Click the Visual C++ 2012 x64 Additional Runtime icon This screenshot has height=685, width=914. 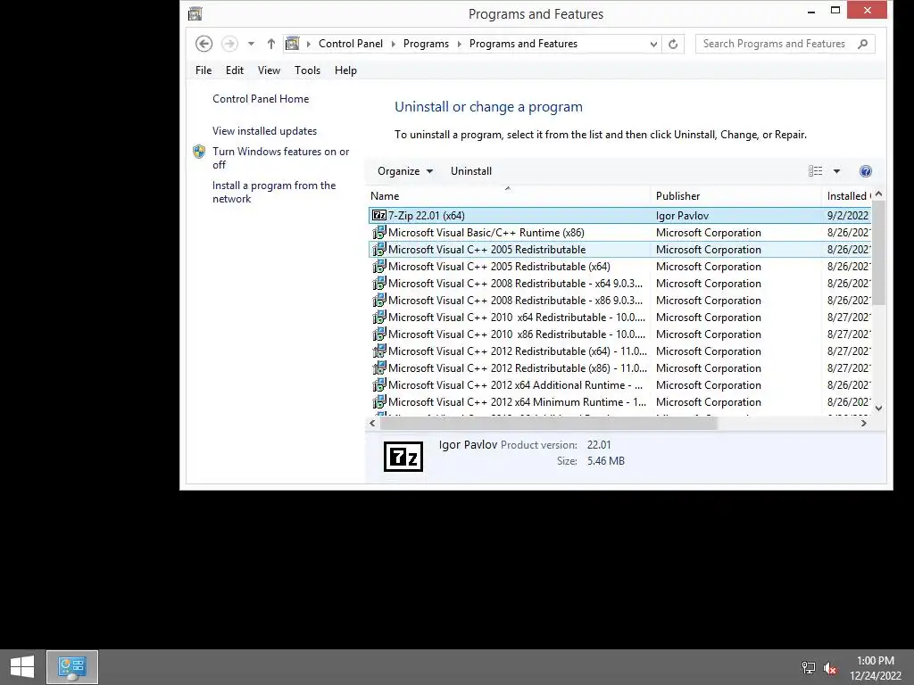(379, 384)
